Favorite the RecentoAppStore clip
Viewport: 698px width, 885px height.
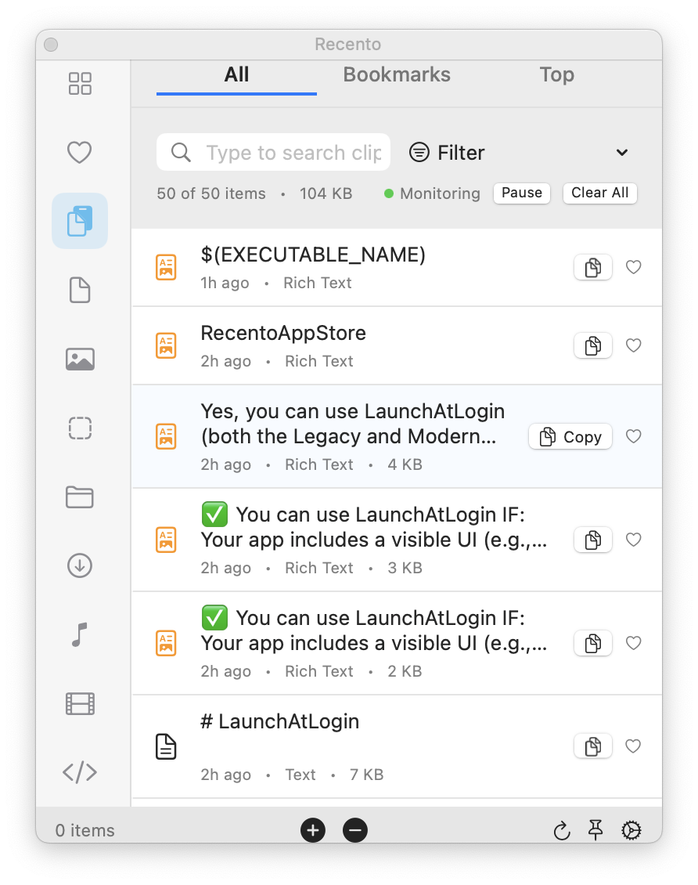click(634, 345)
